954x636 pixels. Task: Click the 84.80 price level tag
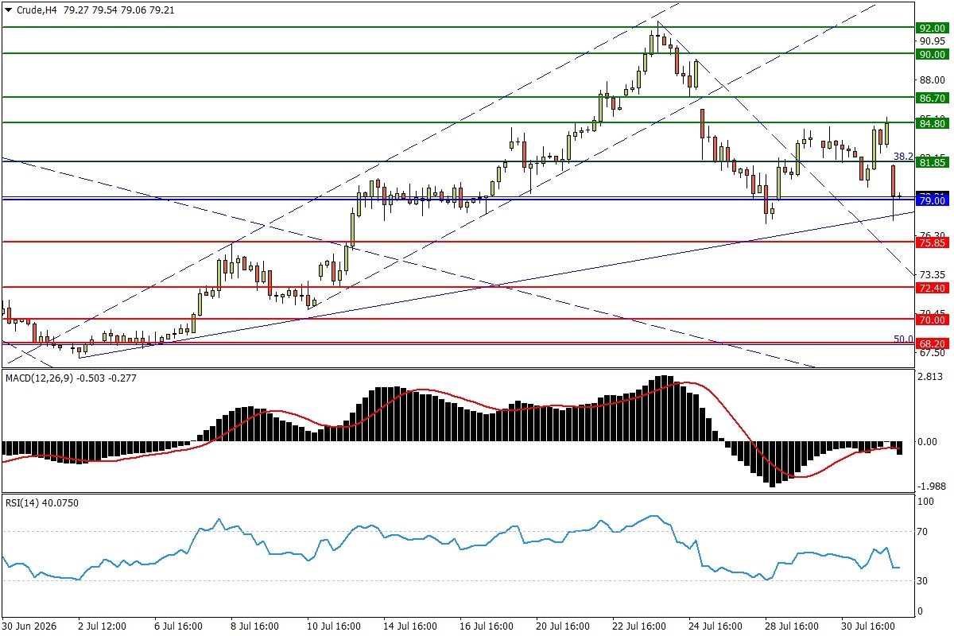(932, 123)
